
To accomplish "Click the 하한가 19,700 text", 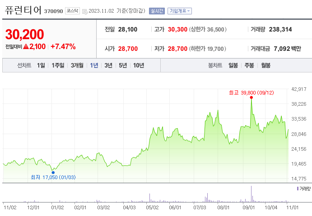I will point(208,49).
